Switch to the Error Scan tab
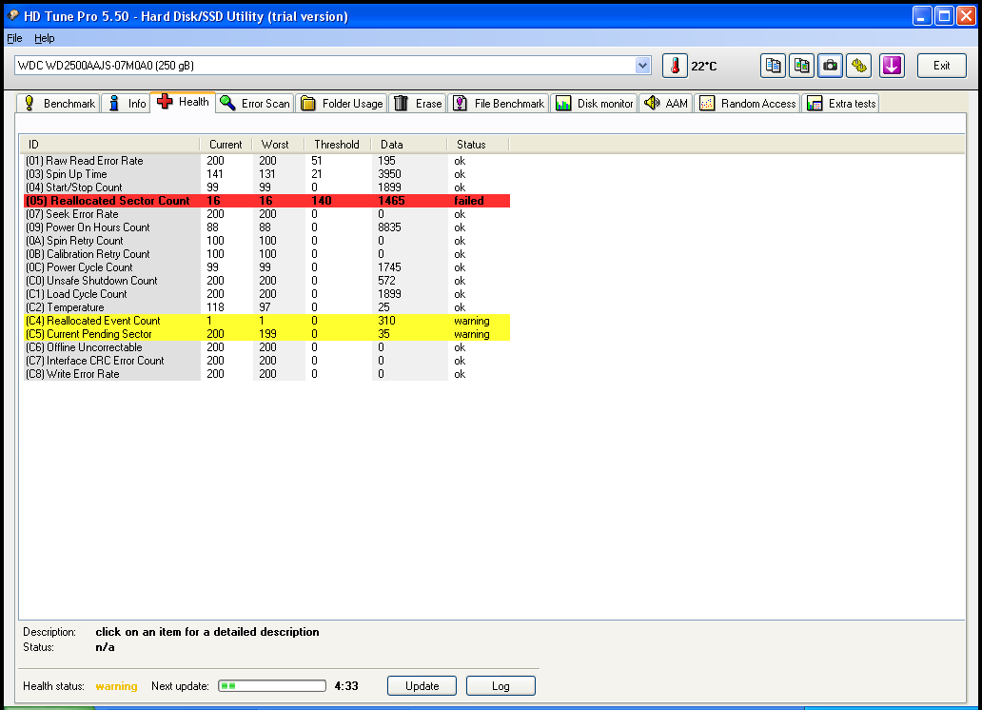 (x=255, y=104)
